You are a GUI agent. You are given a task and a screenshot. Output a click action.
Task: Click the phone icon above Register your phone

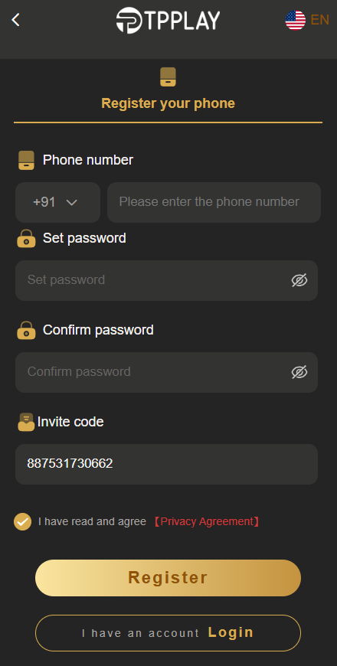click(x=168, y=77)
